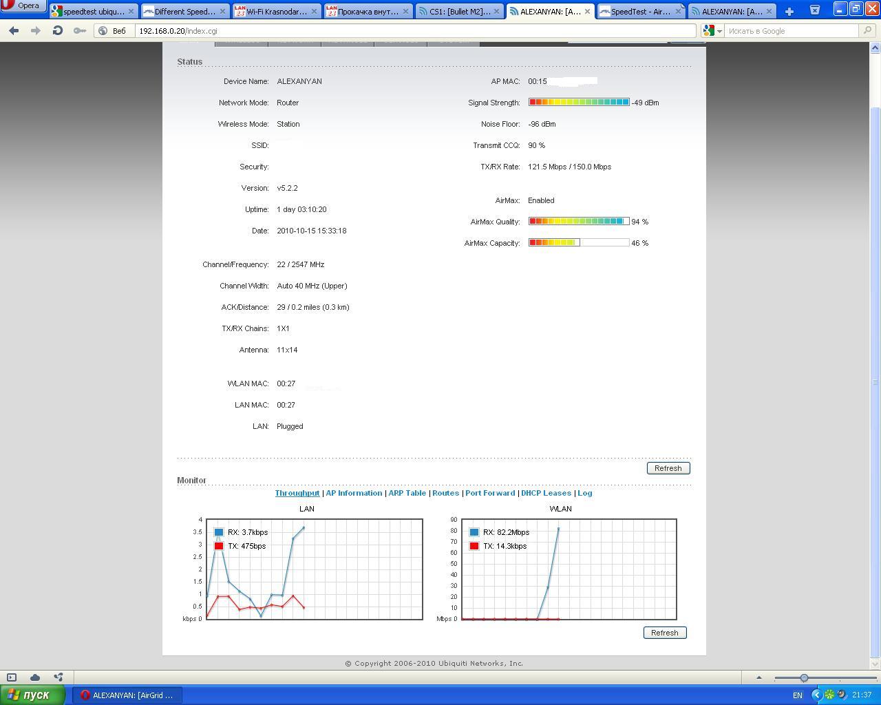
Task: Click the Status section Refresh button
Action: [668, 468]
